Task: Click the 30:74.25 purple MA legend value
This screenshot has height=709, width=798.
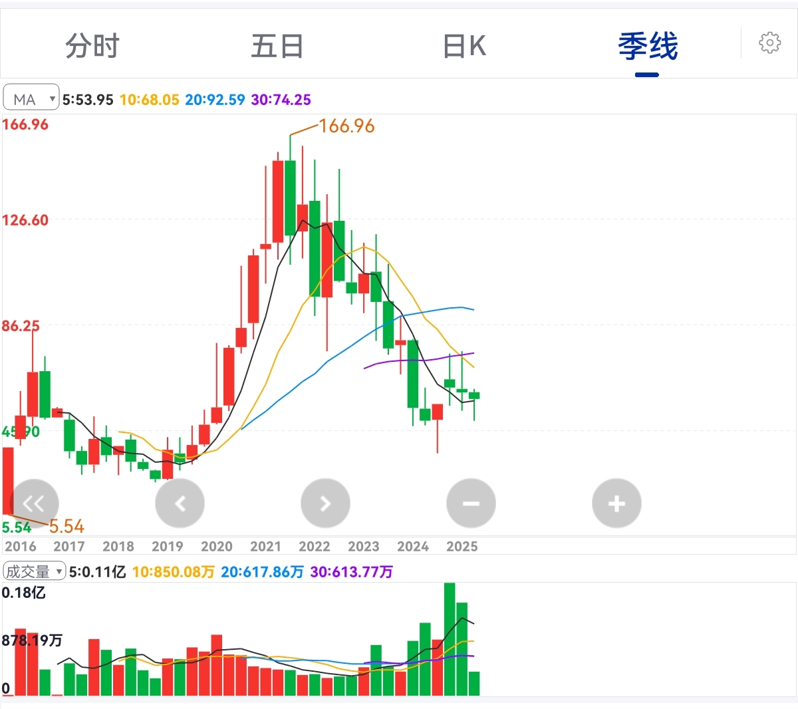Action: pyautogui.click(x=281, y=100)
